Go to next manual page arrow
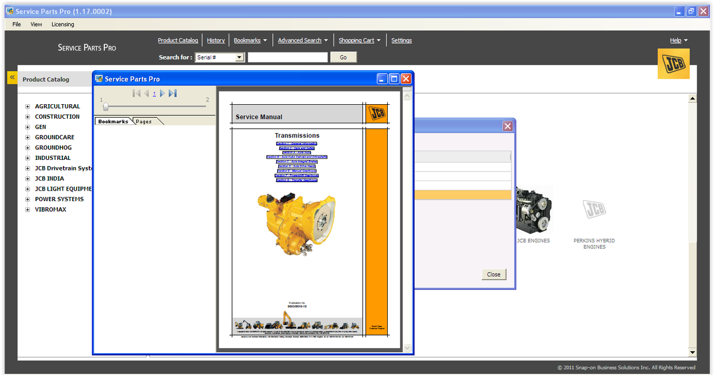The width and height of the screenshot is (714, 375). tap(162, 94)
